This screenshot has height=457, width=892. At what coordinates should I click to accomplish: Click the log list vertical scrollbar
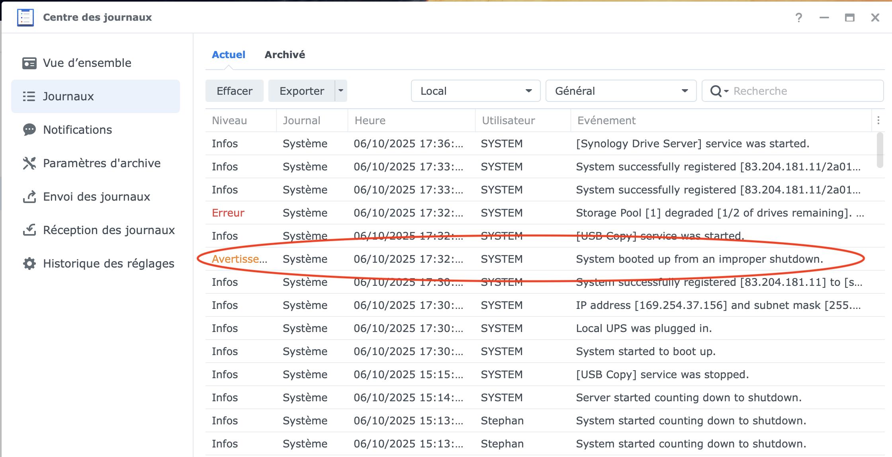point(880,150)
